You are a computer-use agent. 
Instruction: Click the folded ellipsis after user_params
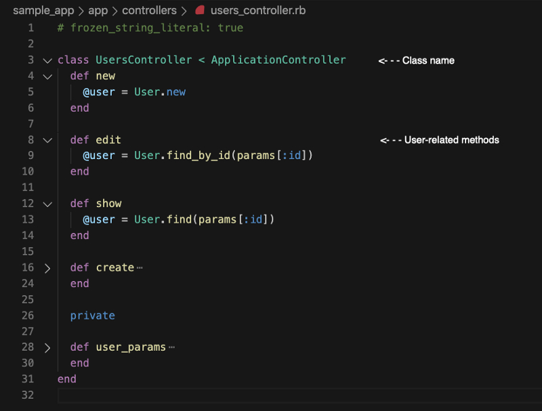tap(171, 347)
